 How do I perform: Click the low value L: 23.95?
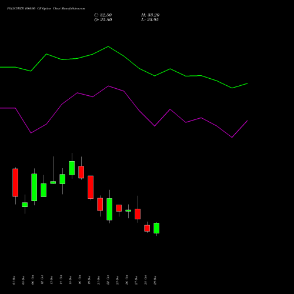coord(150,20)
